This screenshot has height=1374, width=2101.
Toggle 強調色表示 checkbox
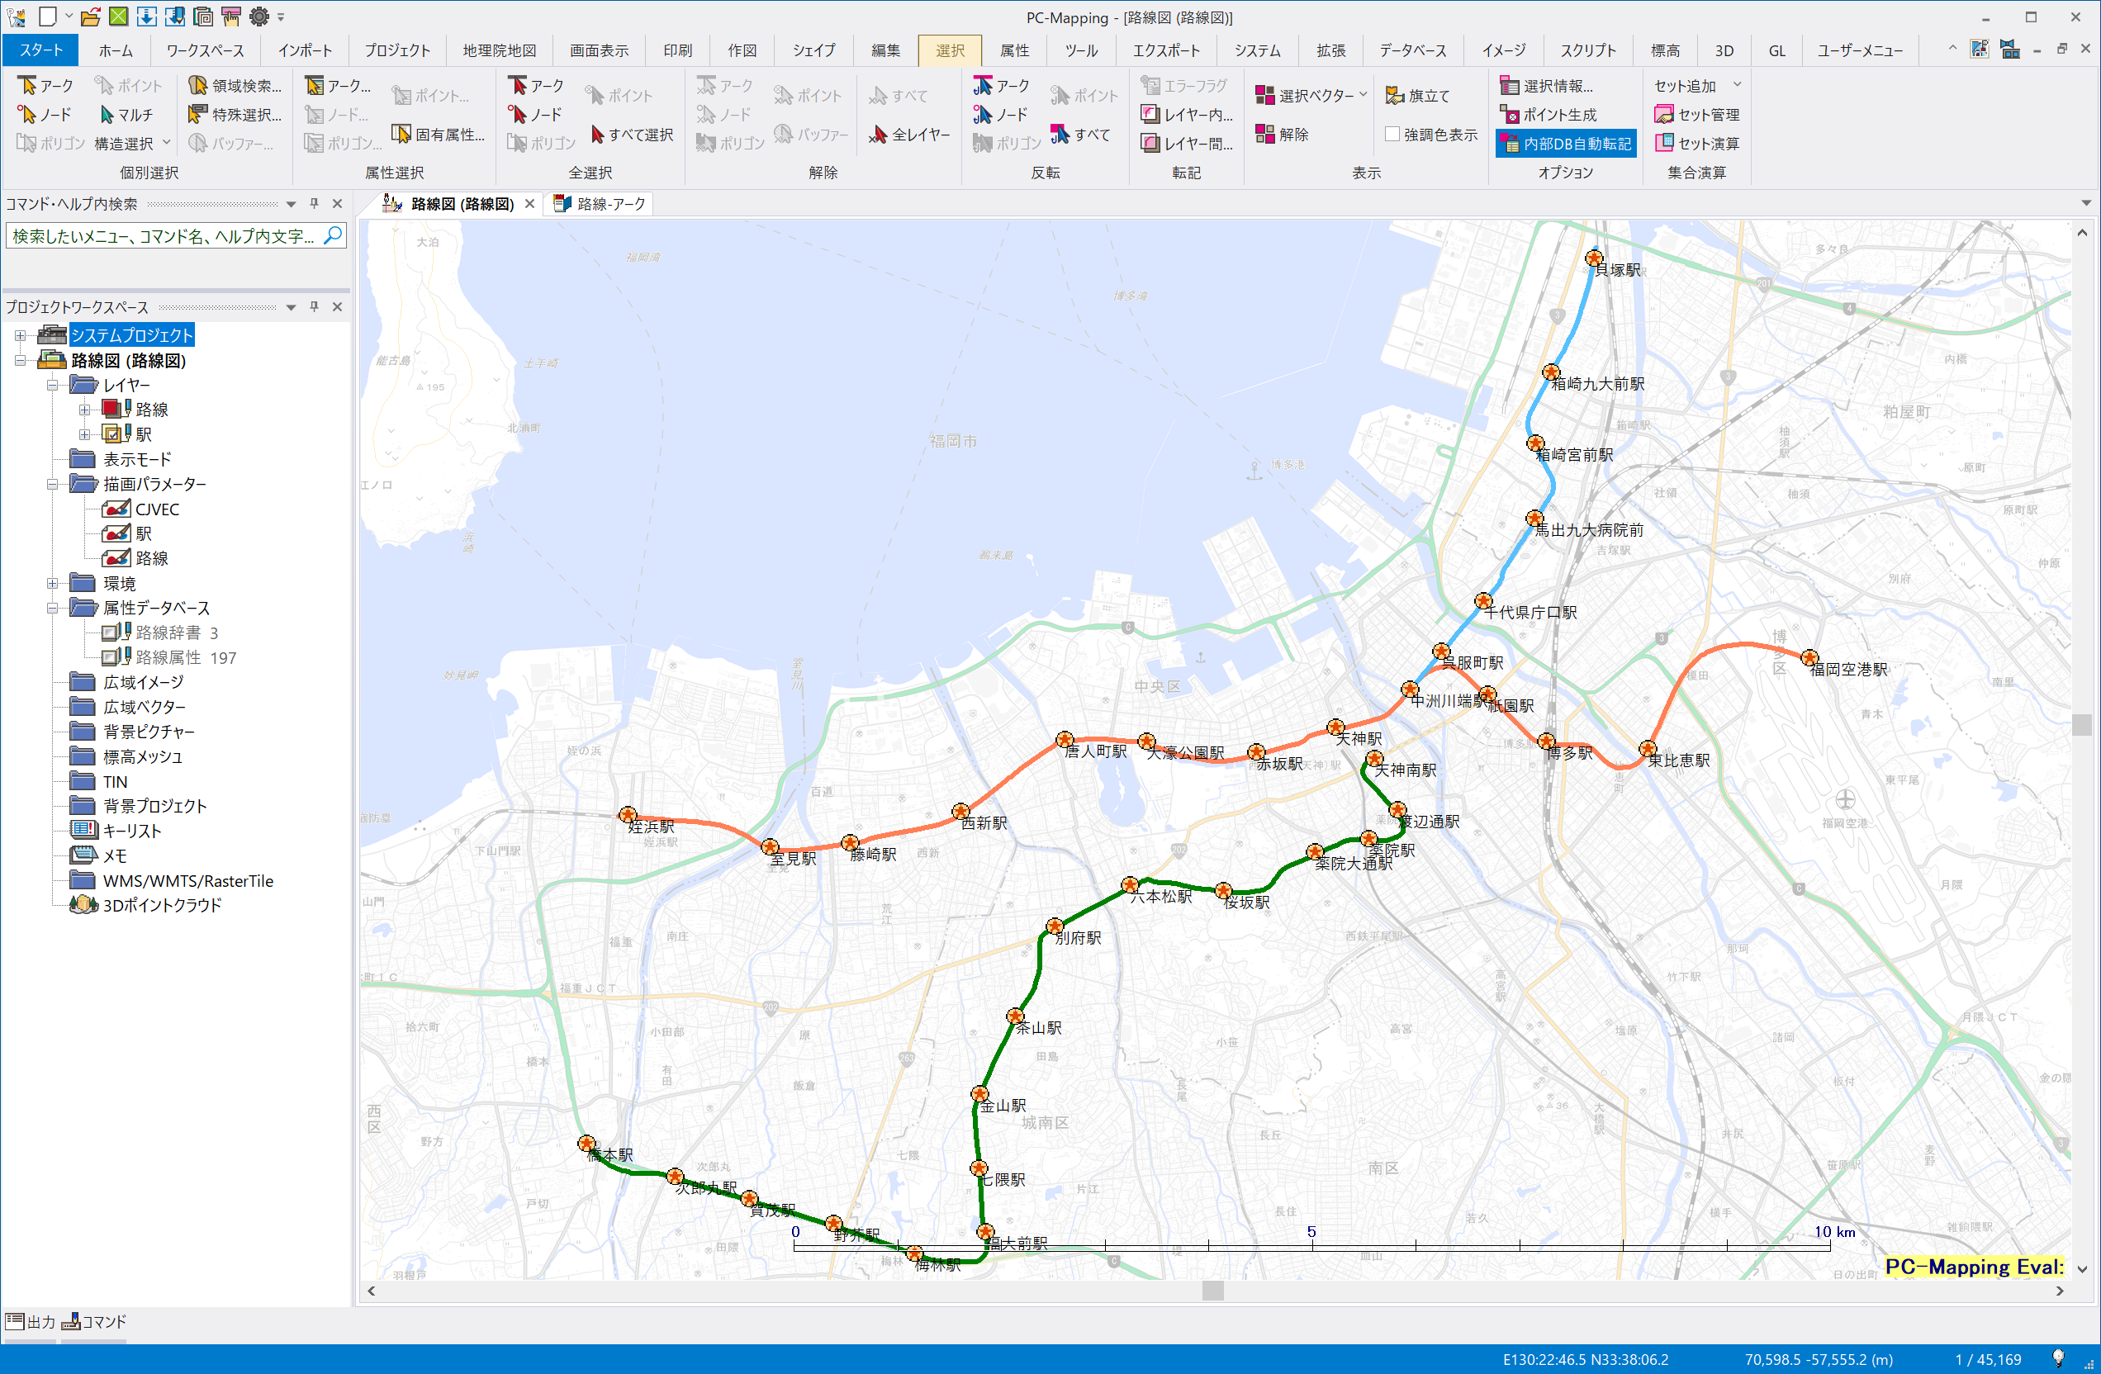(x=1392, y=134)
